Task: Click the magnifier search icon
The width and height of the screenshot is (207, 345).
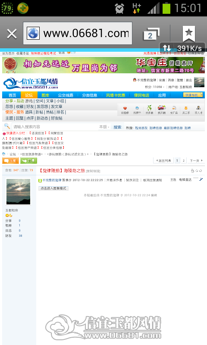Action: 7,126
